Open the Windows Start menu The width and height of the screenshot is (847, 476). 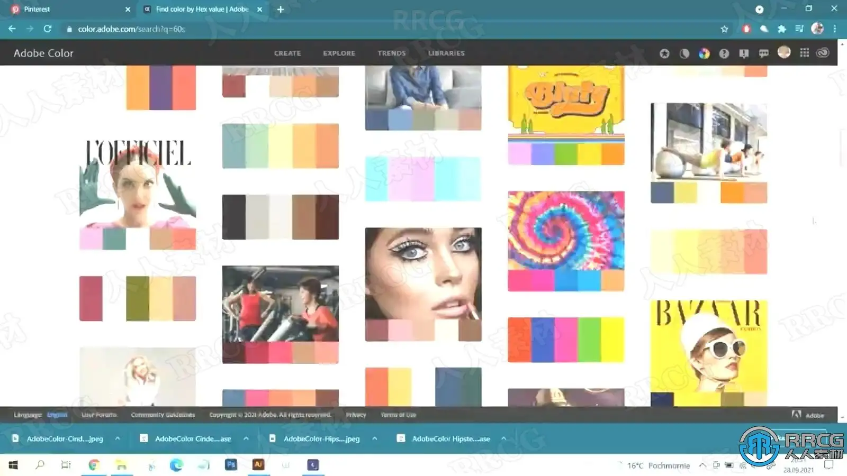point(13,465)
